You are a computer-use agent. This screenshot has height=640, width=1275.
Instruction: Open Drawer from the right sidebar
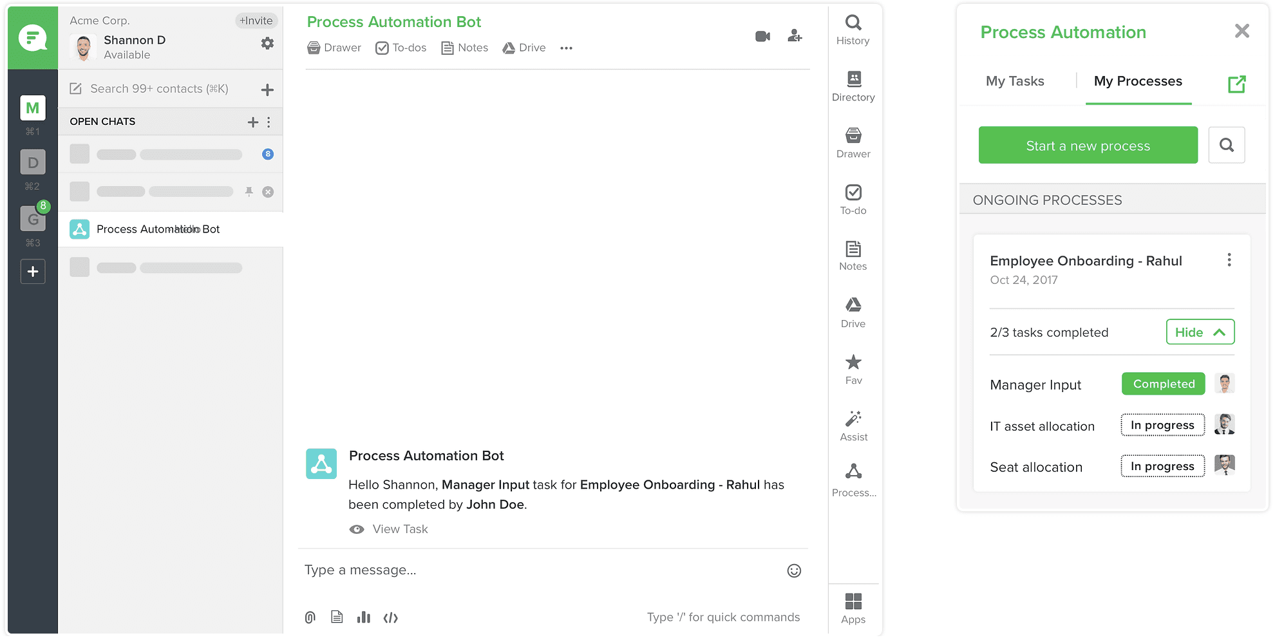click(853, 143)
